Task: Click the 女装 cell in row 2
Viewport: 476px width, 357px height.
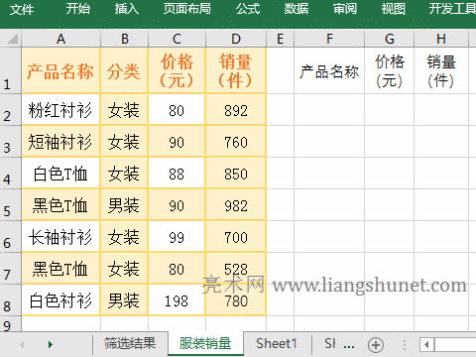Action: [124, 109]
